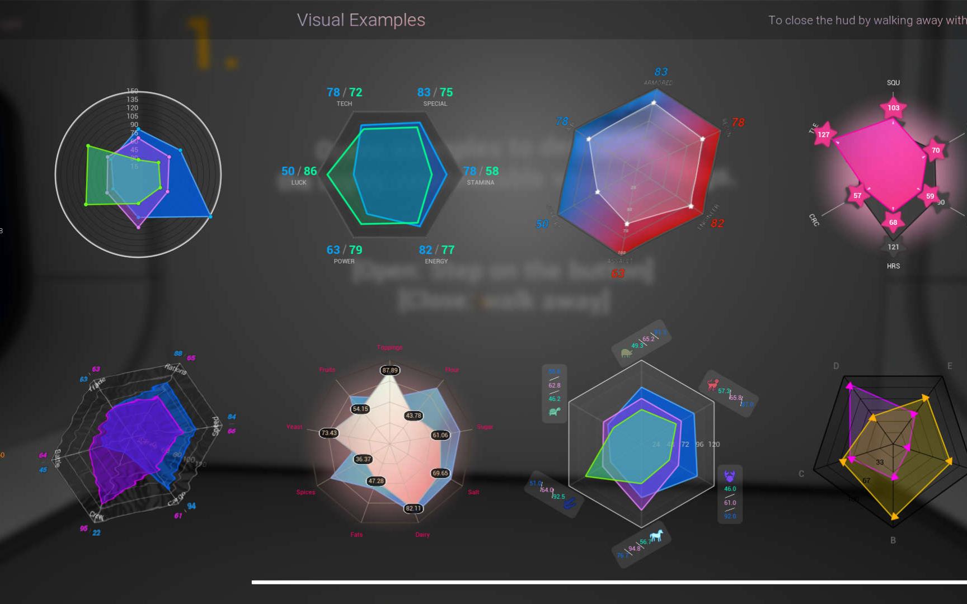Toggle the green series point on circular radar
This screenshot has height=604, width=967.
(x=89, y=145)
